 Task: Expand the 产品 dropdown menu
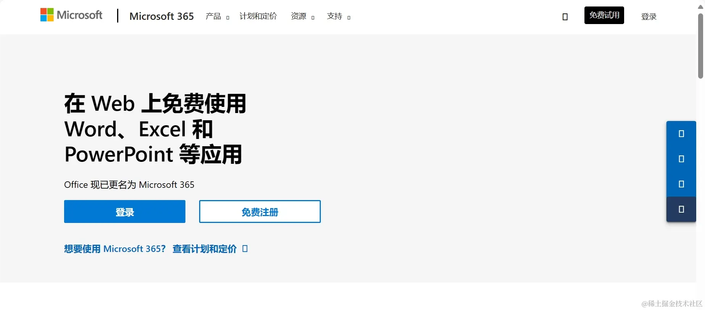217,16
